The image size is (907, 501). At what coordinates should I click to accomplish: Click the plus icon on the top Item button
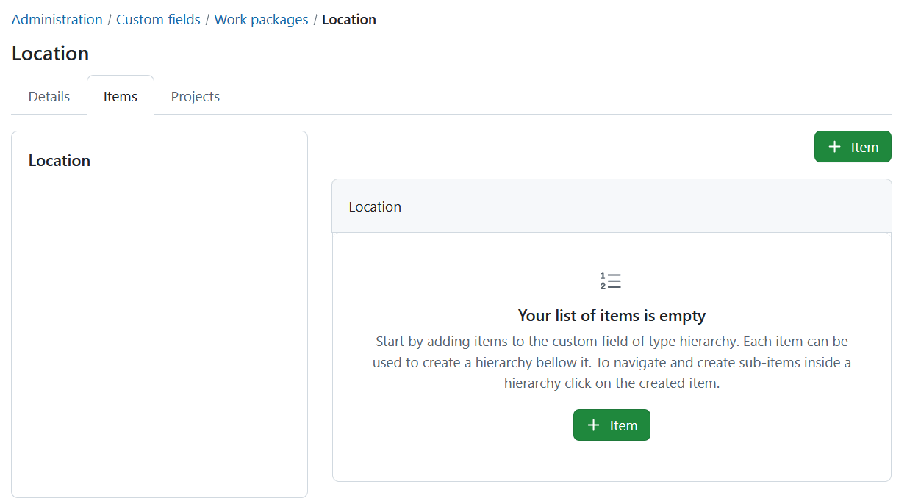(x=834, y=146)
